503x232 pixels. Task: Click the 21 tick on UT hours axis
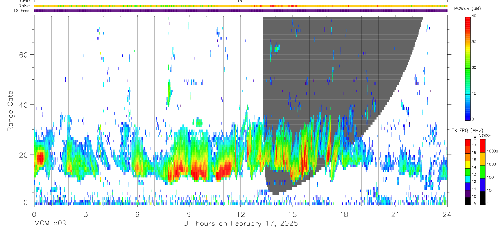coord(396,214)
